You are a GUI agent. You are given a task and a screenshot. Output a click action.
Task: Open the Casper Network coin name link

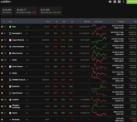click(18, 40)
